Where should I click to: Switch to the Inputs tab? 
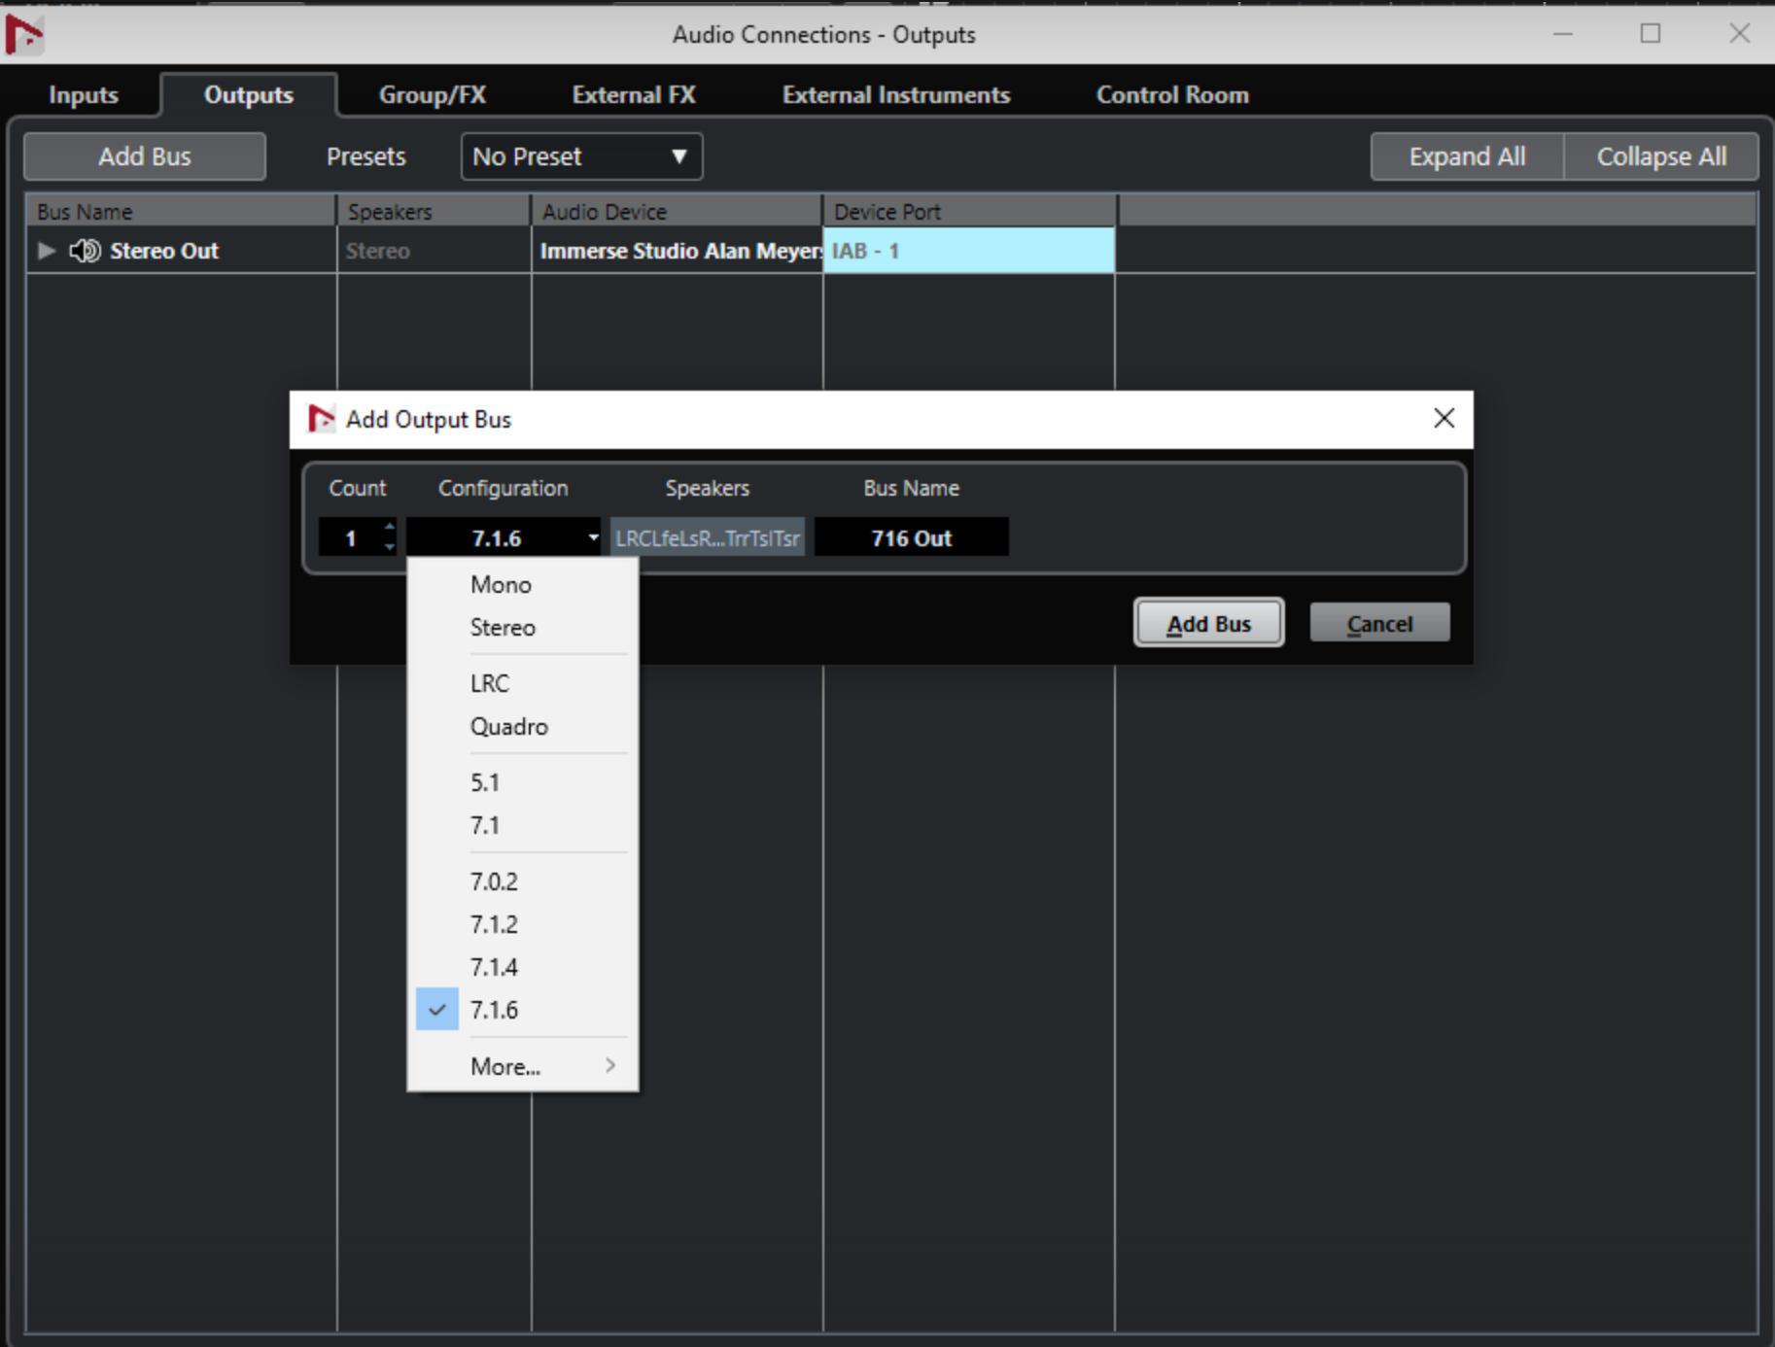point(84,95)
